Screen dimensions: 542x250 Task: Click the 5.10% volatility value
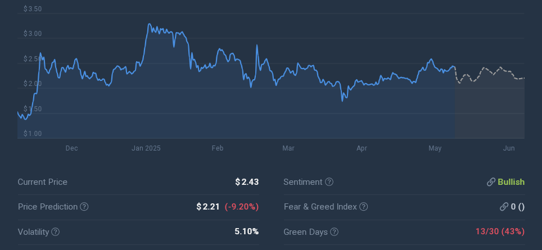pyautogui.click(x=246, y=231)
